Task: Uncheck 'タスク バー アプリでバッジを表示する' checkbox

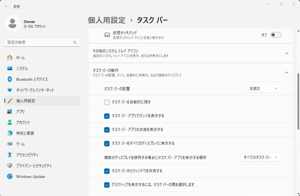Action: (x=107, y=116)
